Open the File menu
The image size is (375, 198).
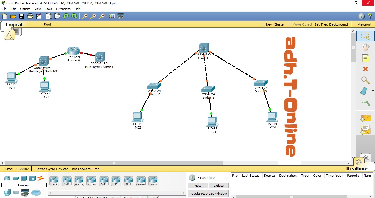[x=4, y=9]
